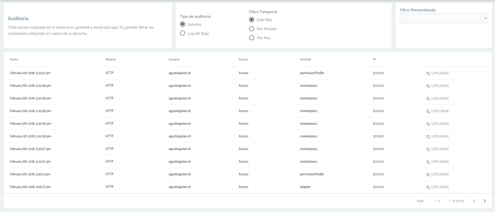This screenshot has width=495, height=212.
Task: Select the Sistema audit type radio button
Action: coord(183,24)
